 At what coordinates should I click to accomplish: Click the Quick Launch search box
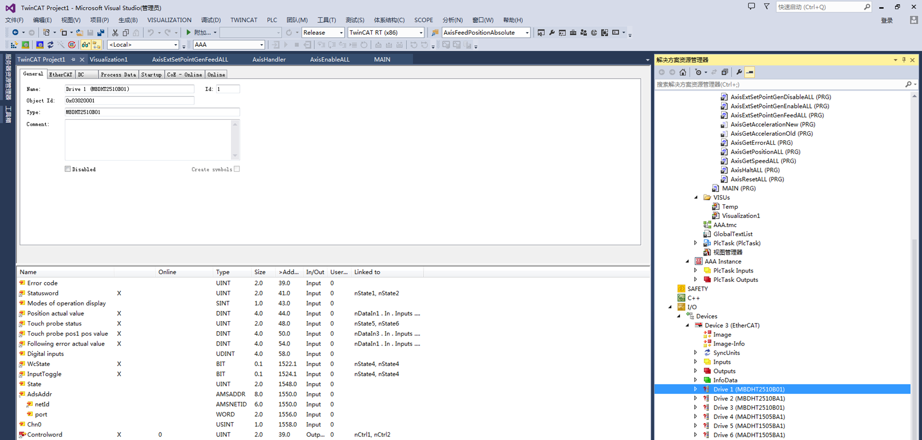[x=824, y=7]
